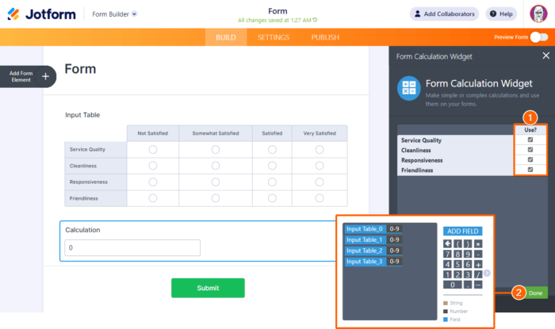The width and height of the screenshot is (555, 329).
Task: Click the Input Table label
Action: point(82,115)
